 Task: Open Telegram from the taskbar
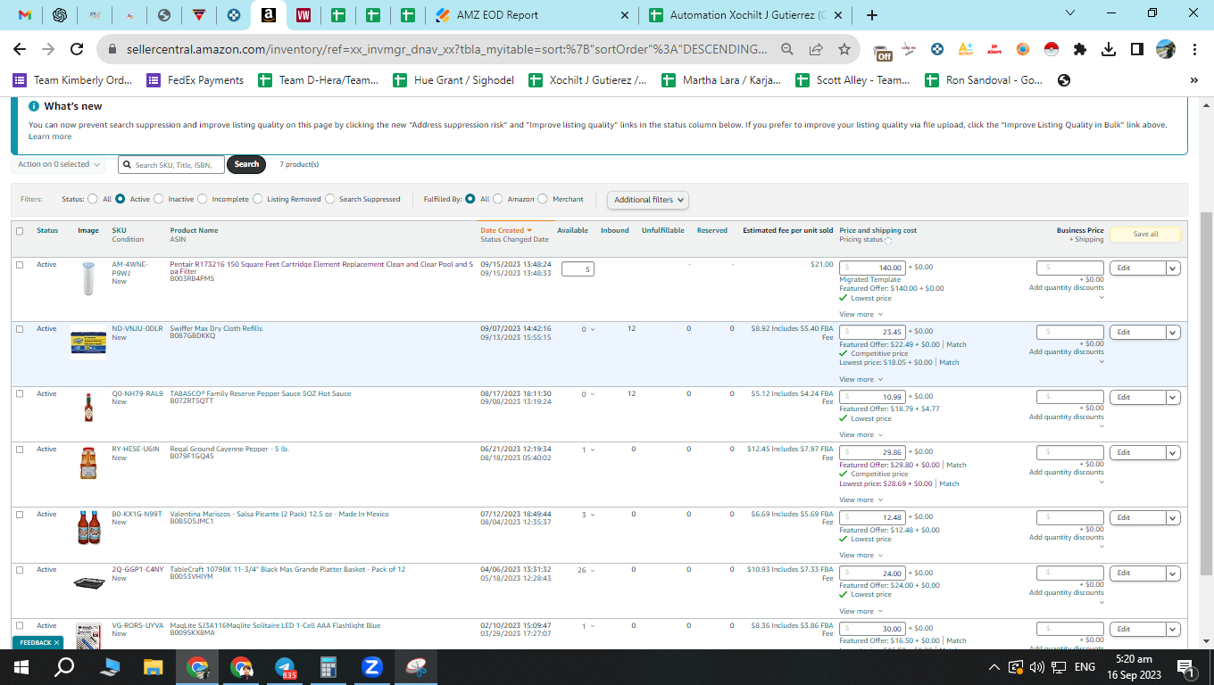point(286,667)
